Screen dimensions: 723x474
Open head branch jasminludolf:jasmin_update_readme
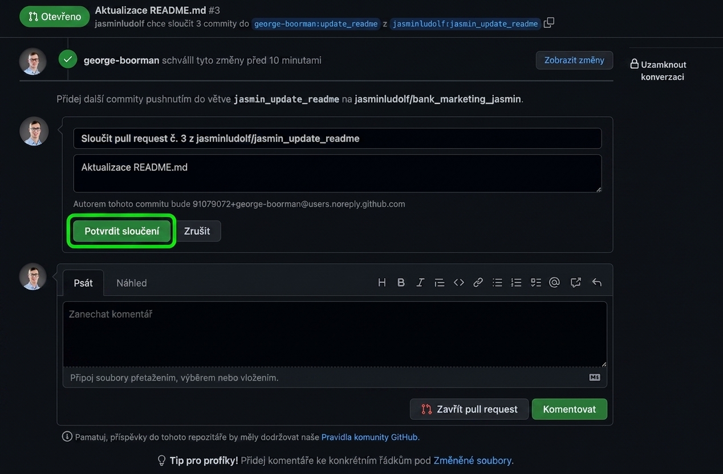(465, 24)
